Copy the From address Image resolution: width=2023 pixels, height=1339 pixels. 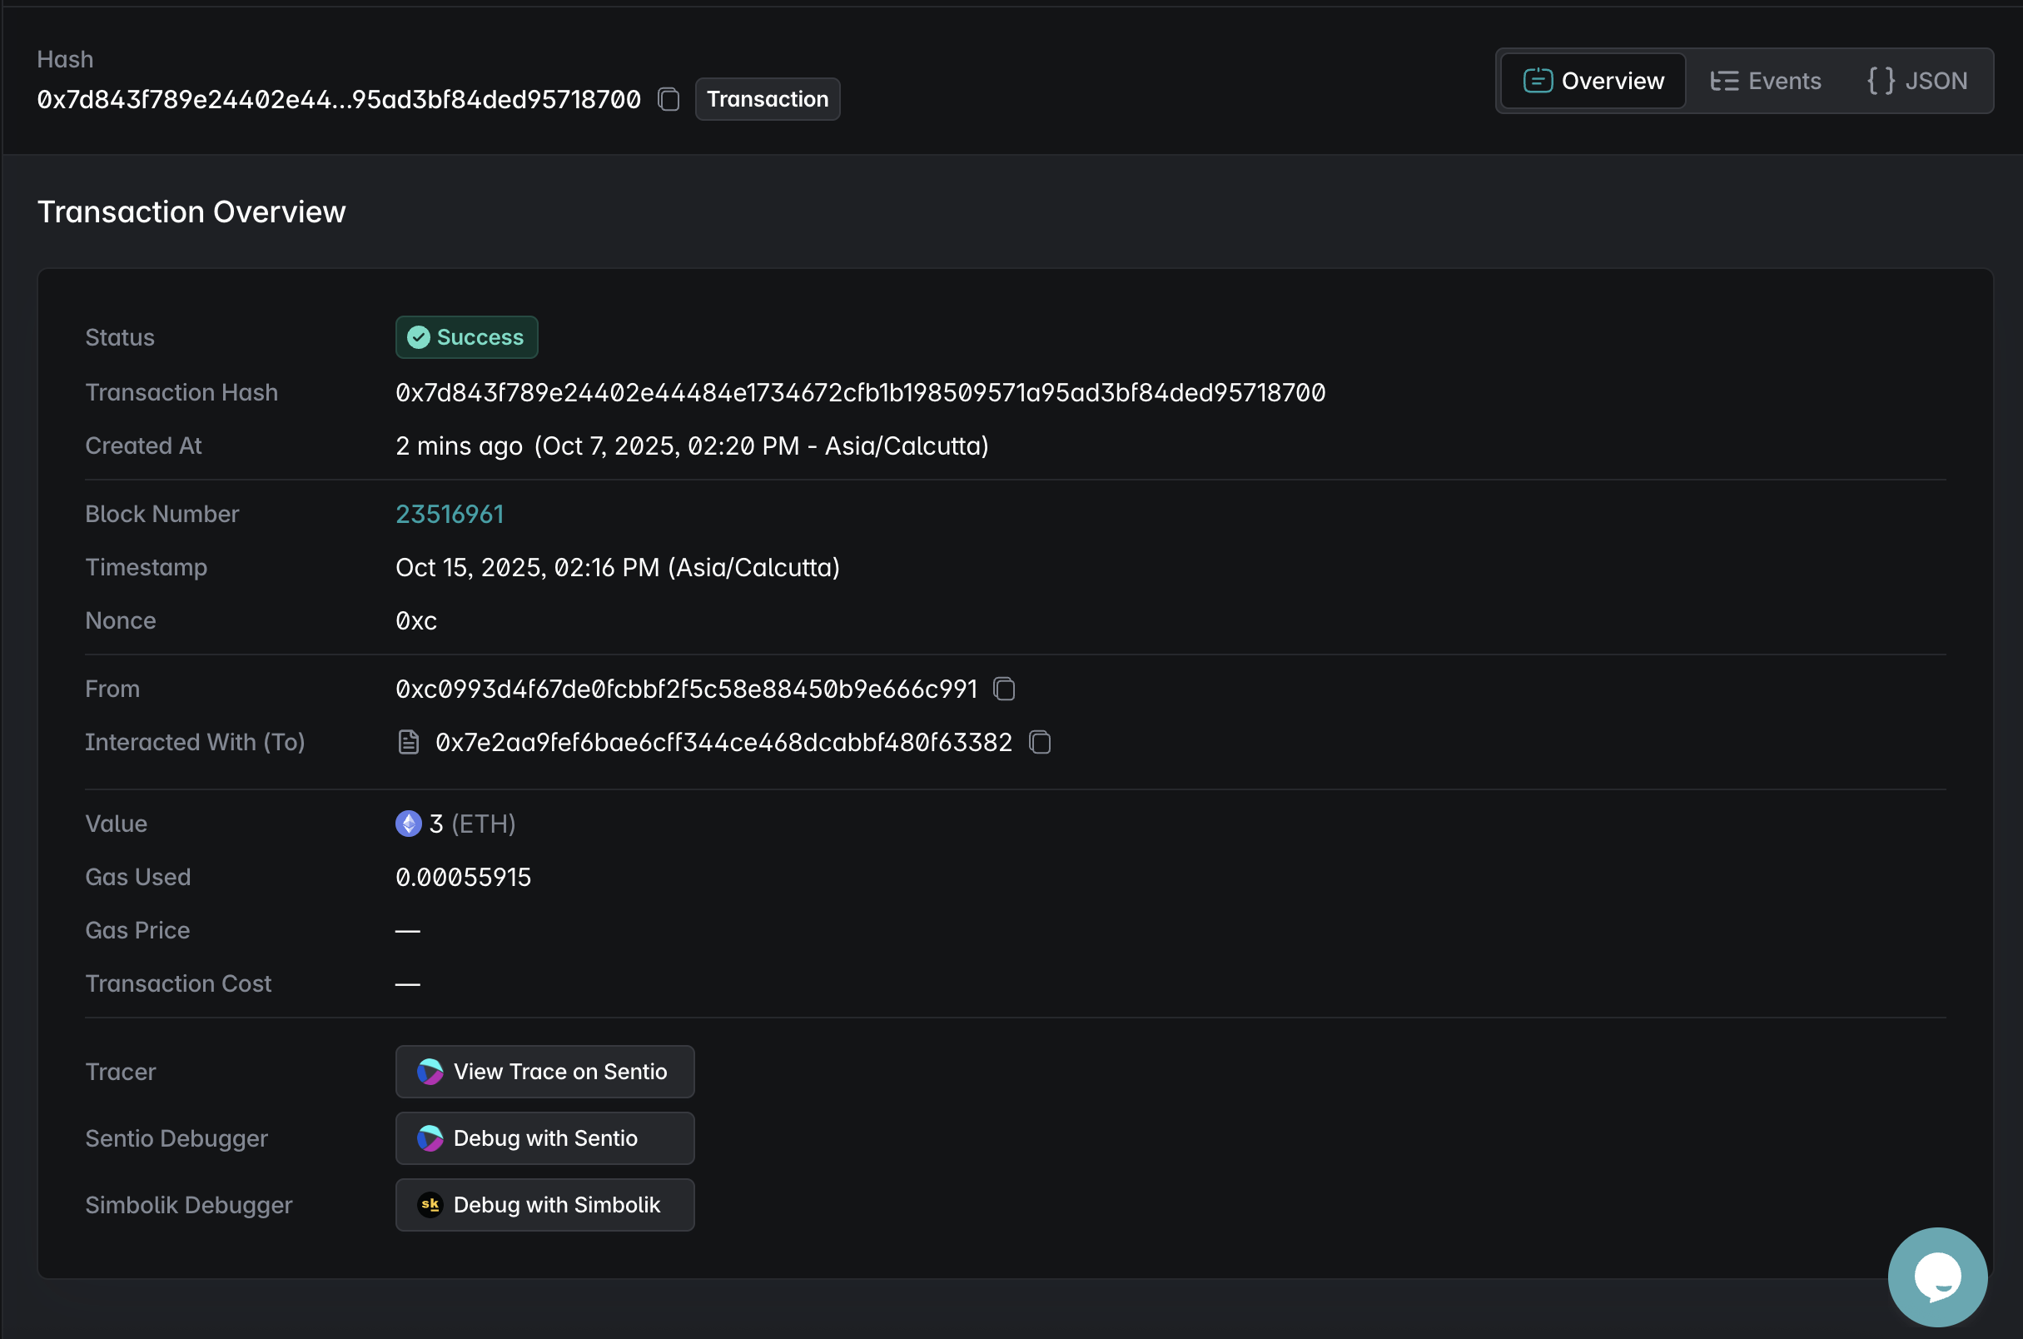click(1004, 689)
